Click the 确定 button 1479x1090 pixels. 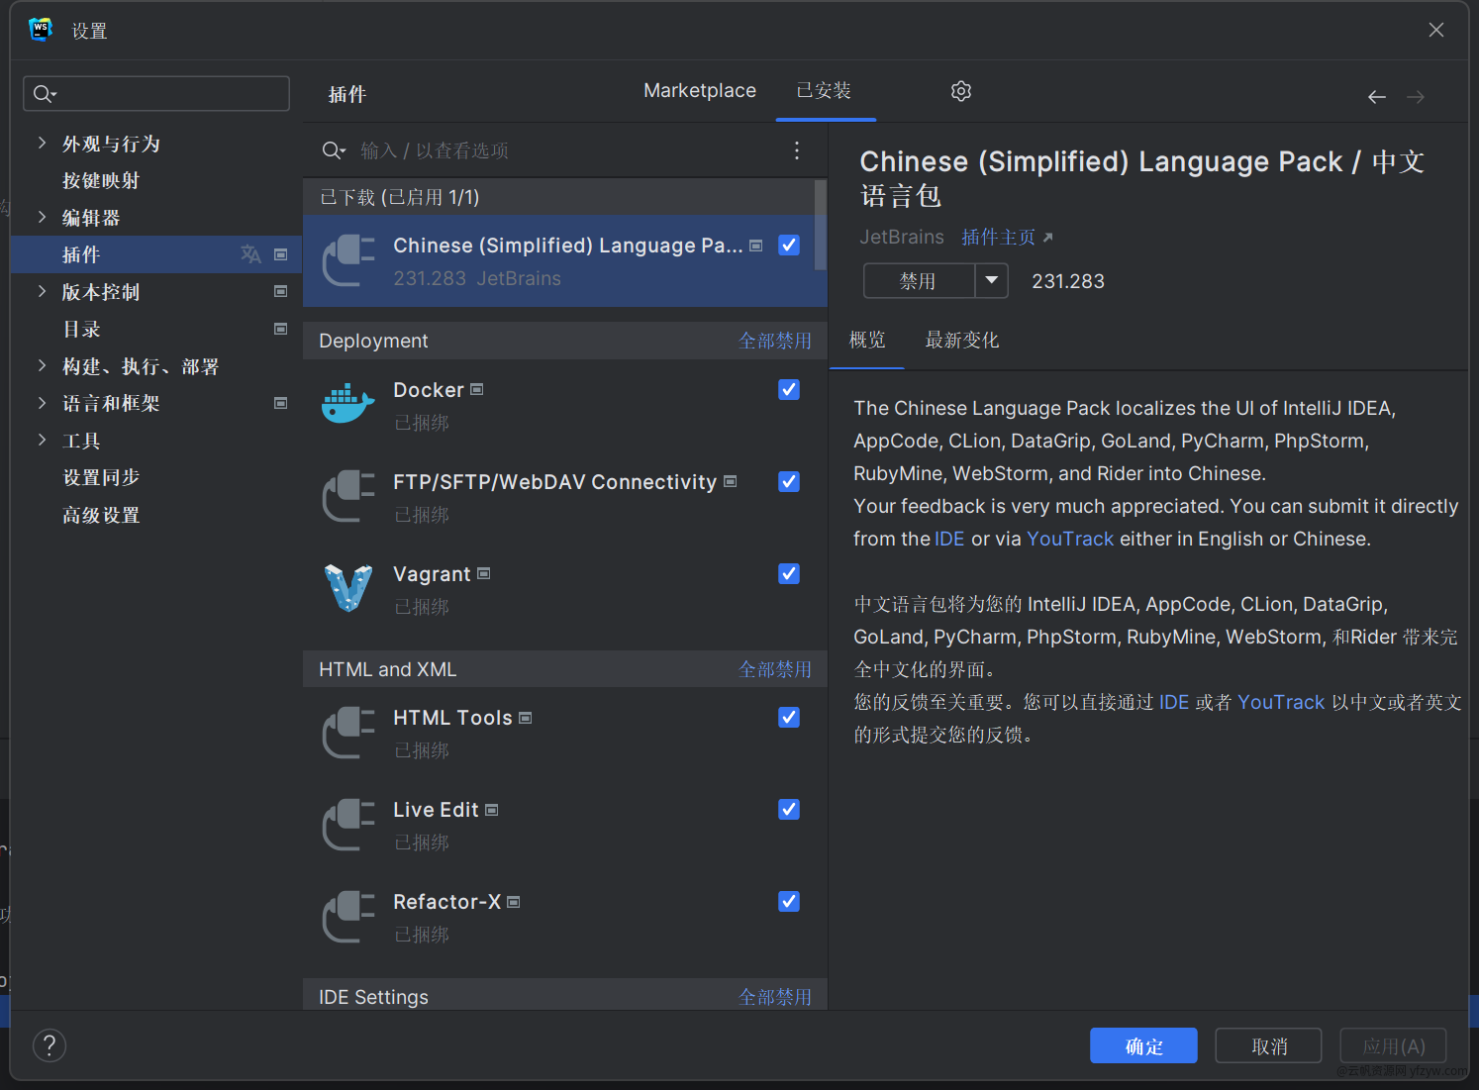1143,1045
